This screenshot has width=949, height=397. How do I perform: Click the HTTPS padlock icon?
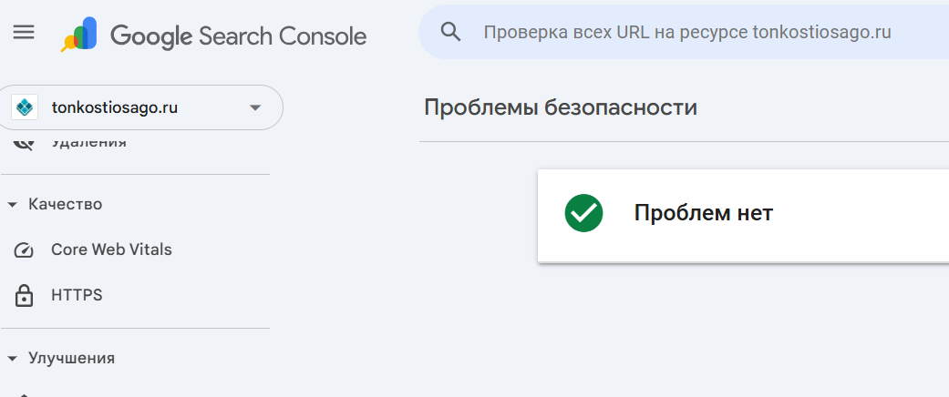pyautogui.click(x=24, y=296)
